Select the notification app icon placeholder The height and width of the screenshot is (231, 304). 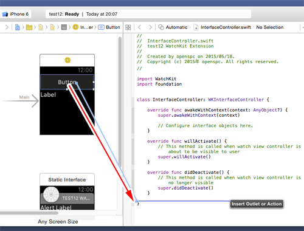51,195
